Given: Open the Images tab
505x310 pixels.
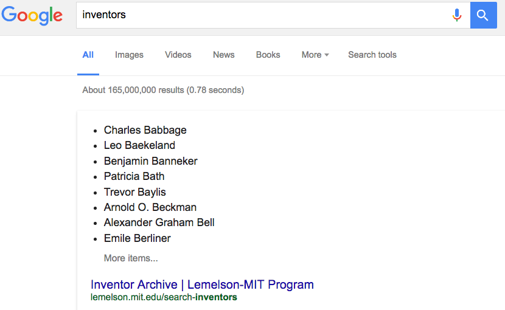Looking at the screenshot, I should [129, 55].
